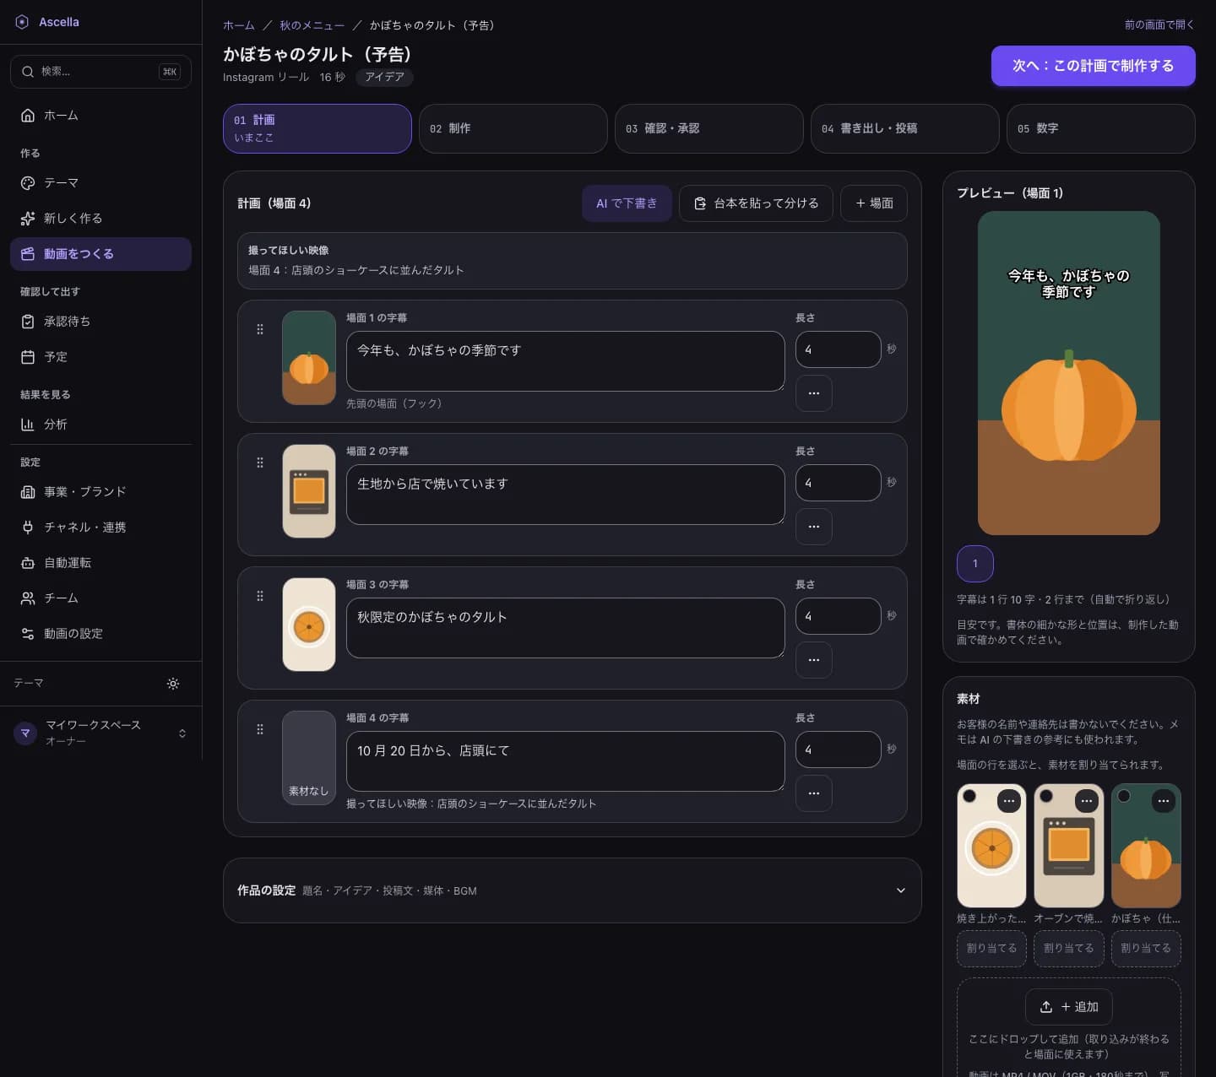
Task: Open the 秋のメニュー breadcrumb link
Action: tap(312, 25)
